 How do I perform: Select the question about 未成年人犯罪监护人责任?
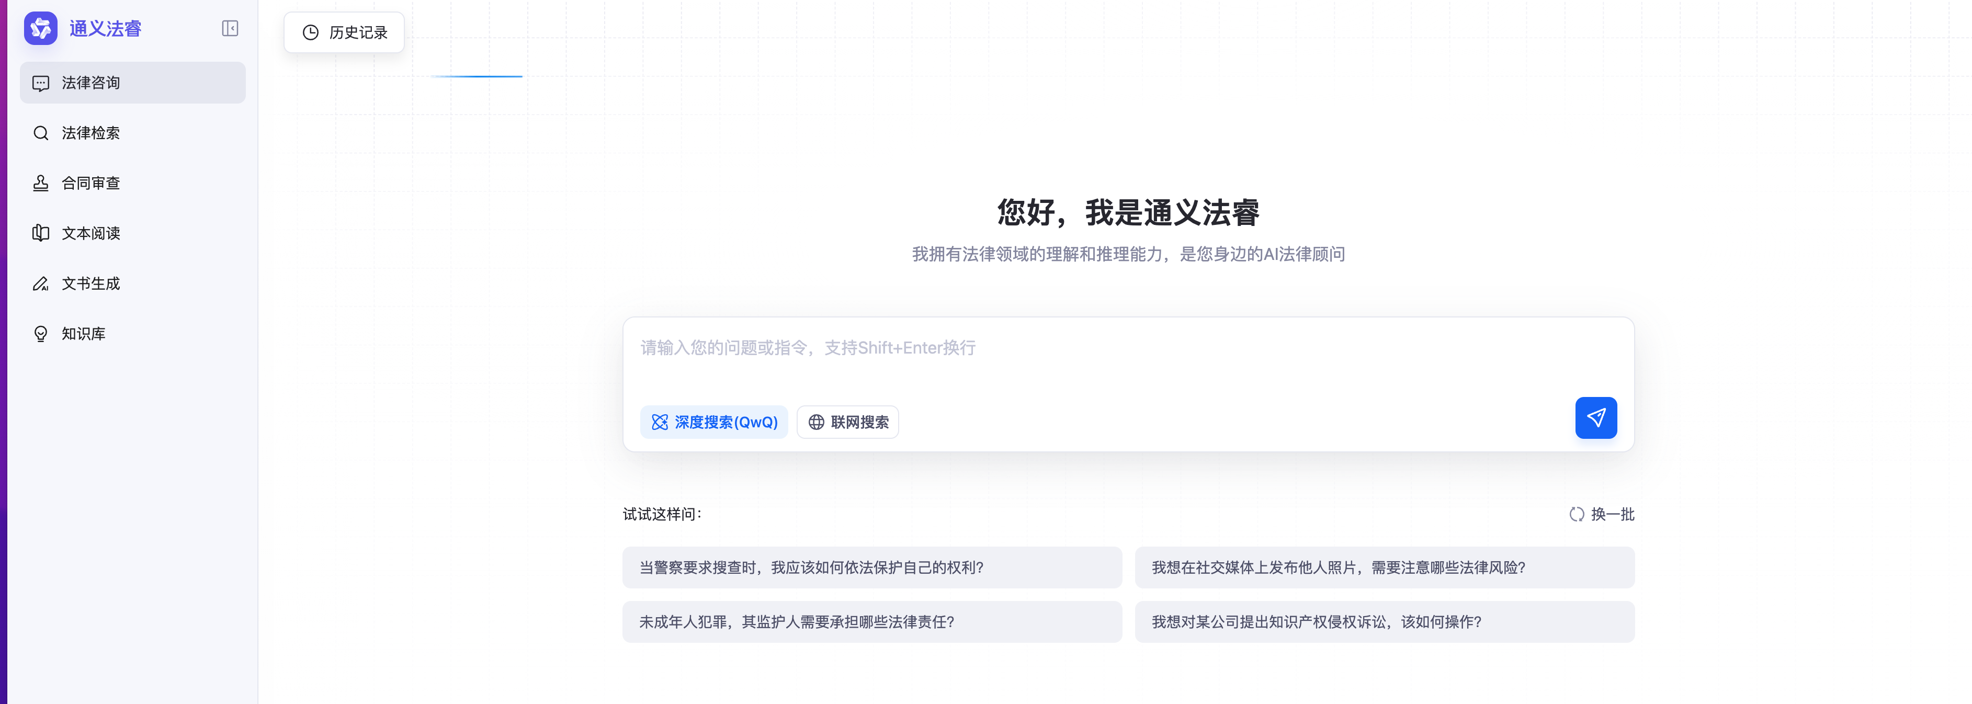pos(872,622)
